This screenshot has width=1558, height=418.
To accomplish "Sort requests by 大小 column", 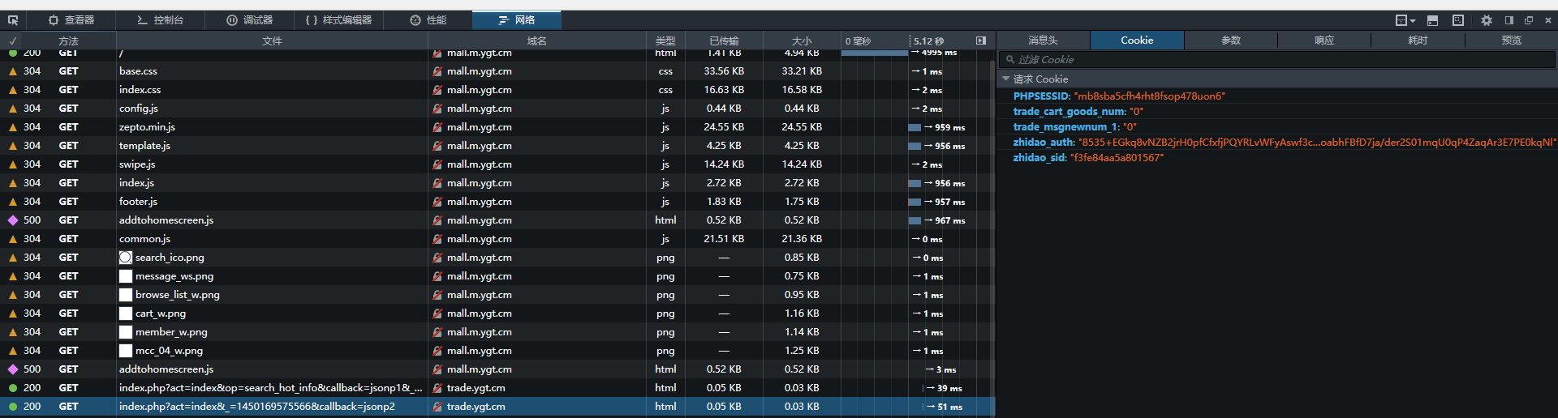I will 801,41.
